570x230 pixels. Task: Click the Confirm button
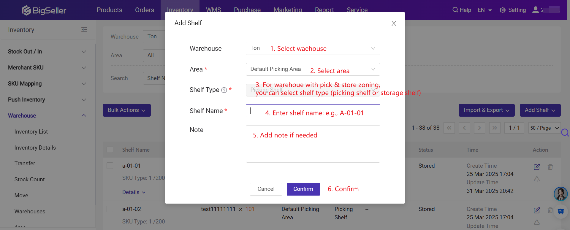(303, 189)
